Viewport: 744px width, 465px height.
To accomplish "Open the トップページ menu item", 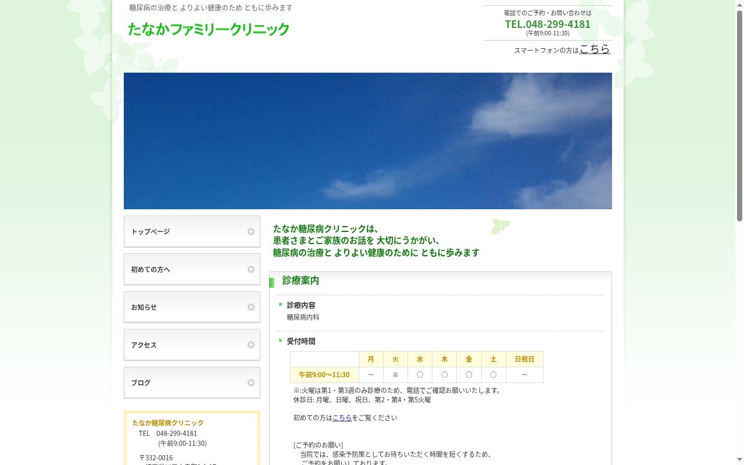I will coord(192,231).
